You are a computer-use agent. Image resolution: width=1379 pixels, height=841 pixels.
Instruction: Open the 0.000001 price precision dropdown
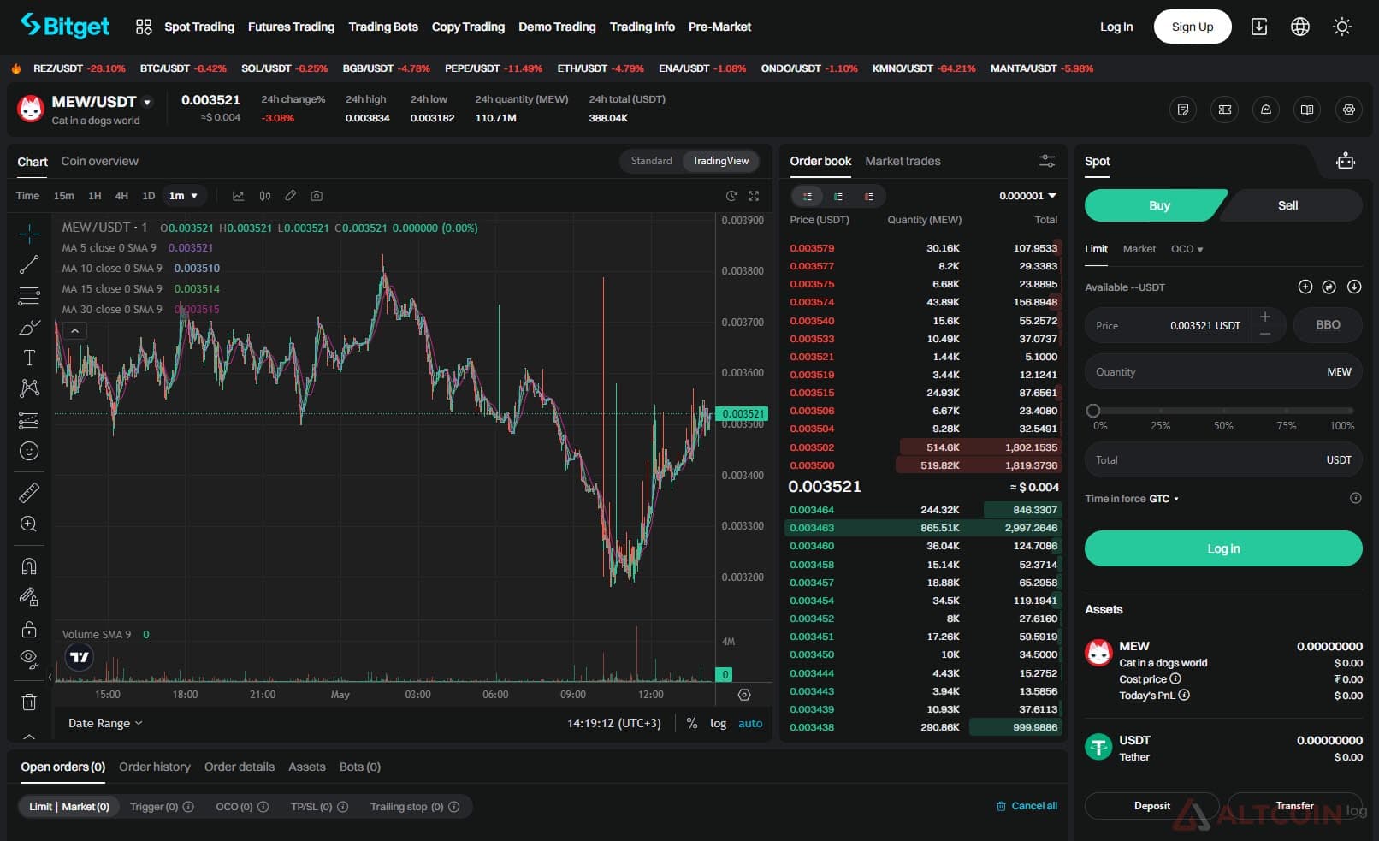coord(1027,196)
